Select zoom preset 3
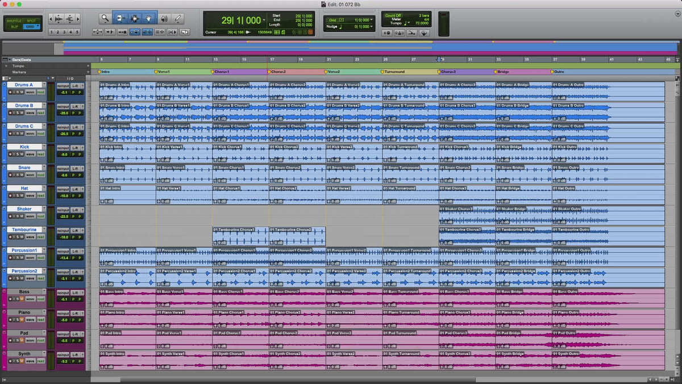This screenshot has width=682, height=384. pos(64,32)
